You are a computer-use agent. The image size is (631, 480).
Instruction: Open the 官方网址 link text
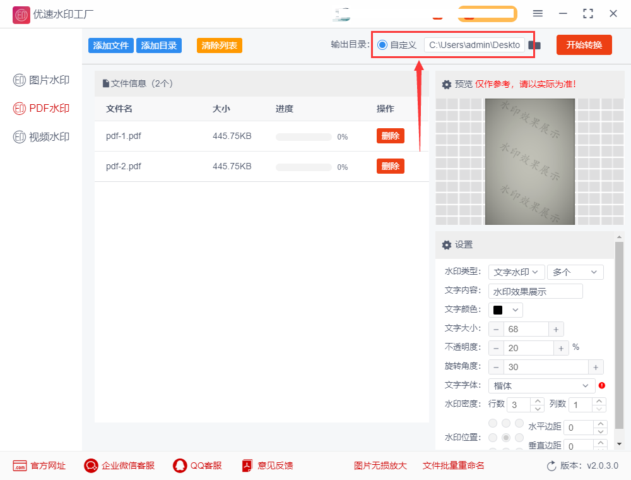[48, 466]
